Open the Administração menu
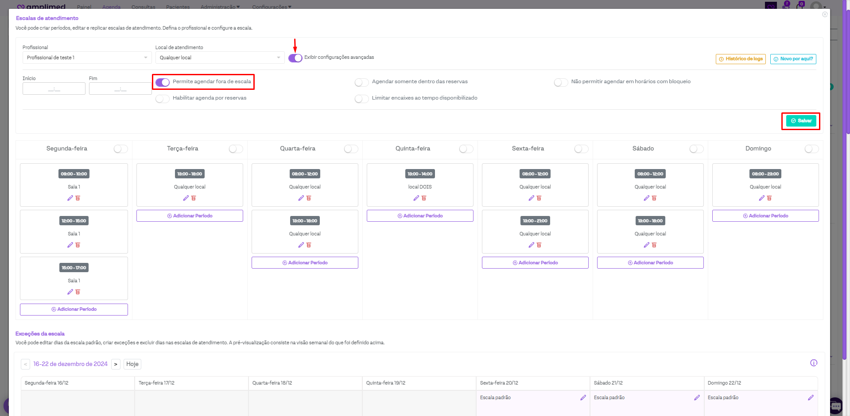Image resolution: width=850 pixels, height=416 pixels. tap(220, 7)
